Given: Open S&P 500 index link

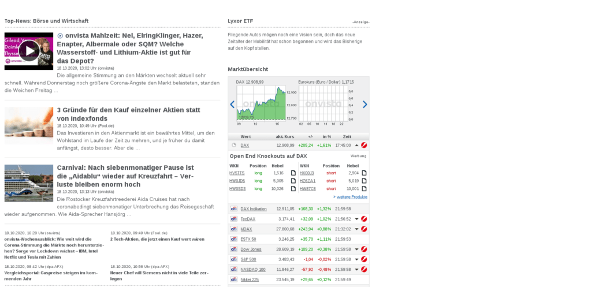Looking at the screenshot, I should [248, 259].
